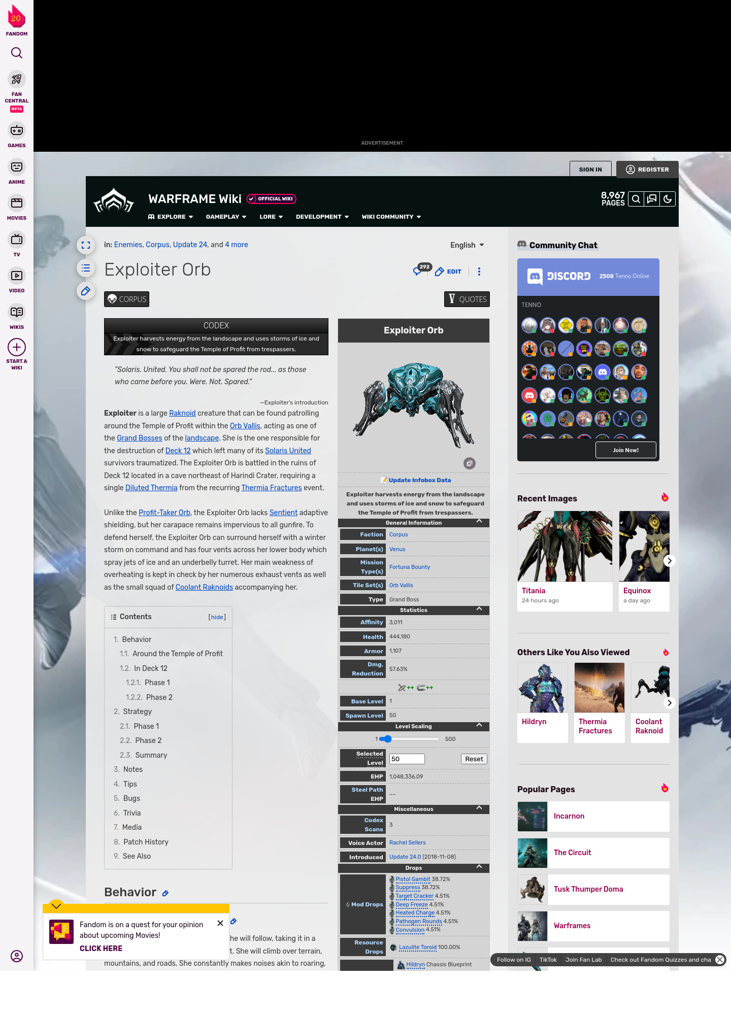Open the Hildryn thumbnail card

(543, 703)
